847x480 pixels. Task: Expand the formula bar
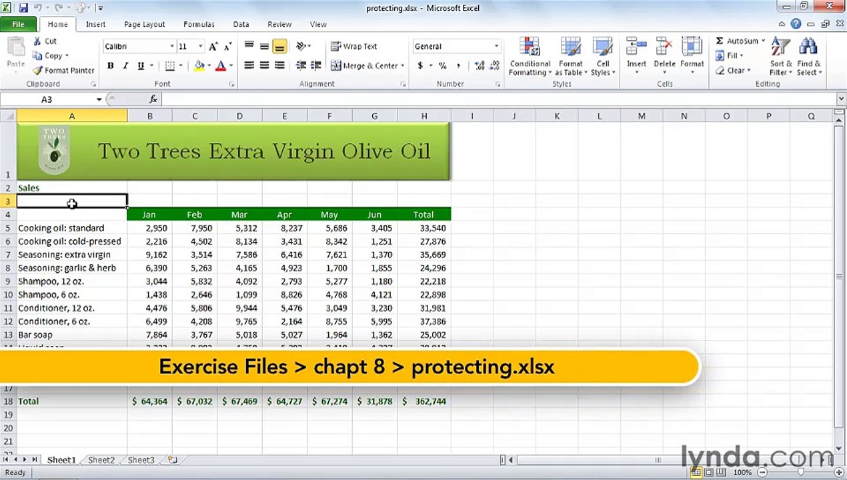(x=840, y=99)
